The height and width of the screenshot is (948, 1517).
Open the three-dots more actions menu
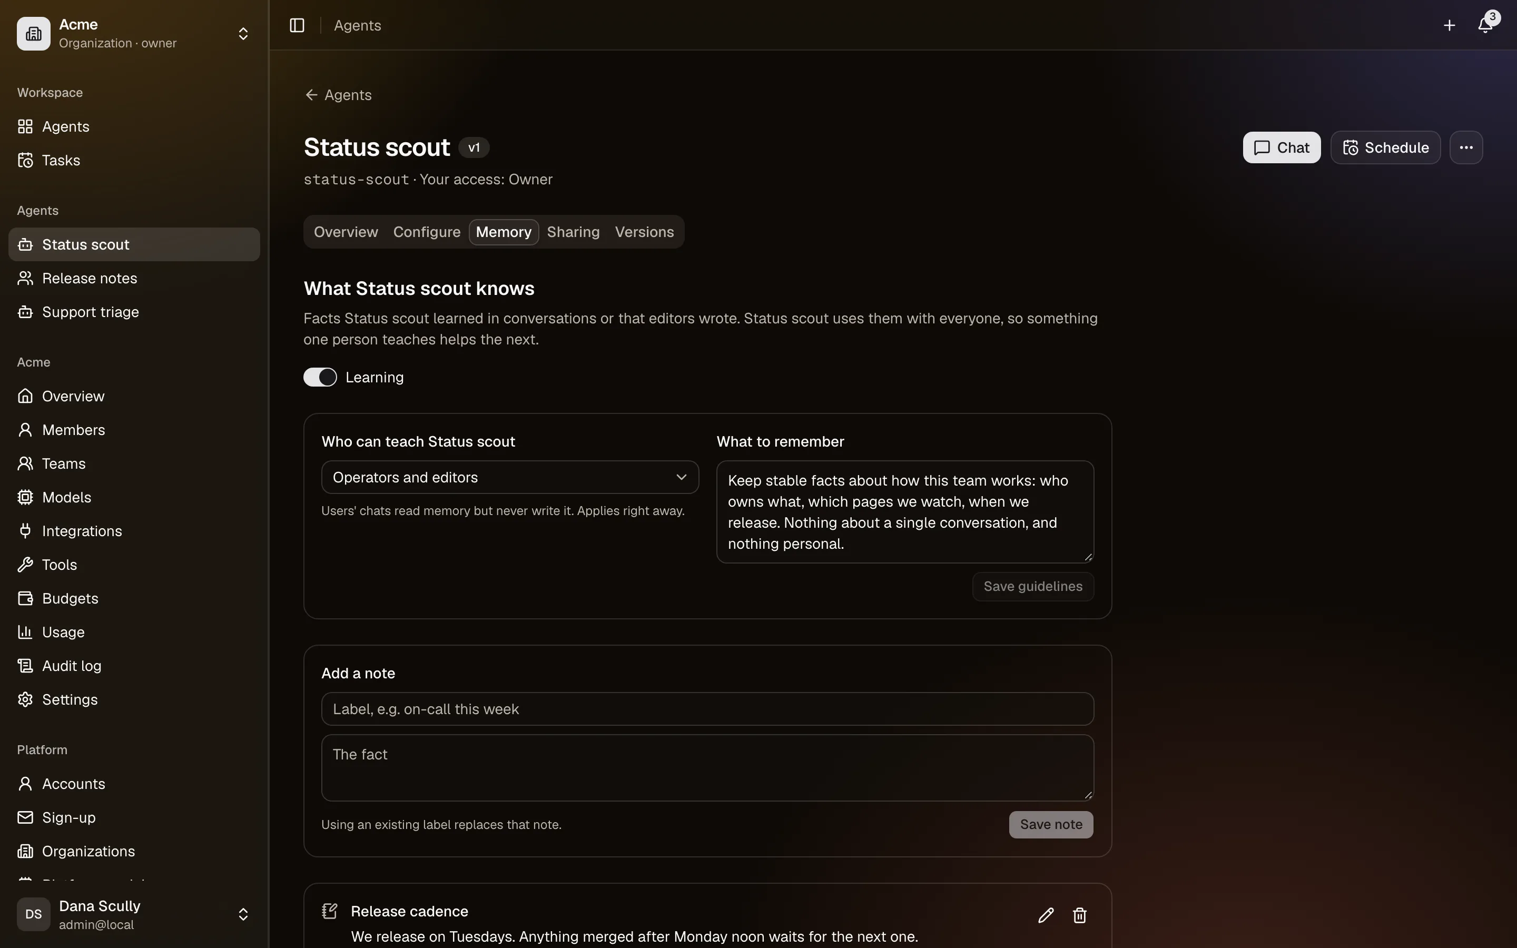[1465, 147]
